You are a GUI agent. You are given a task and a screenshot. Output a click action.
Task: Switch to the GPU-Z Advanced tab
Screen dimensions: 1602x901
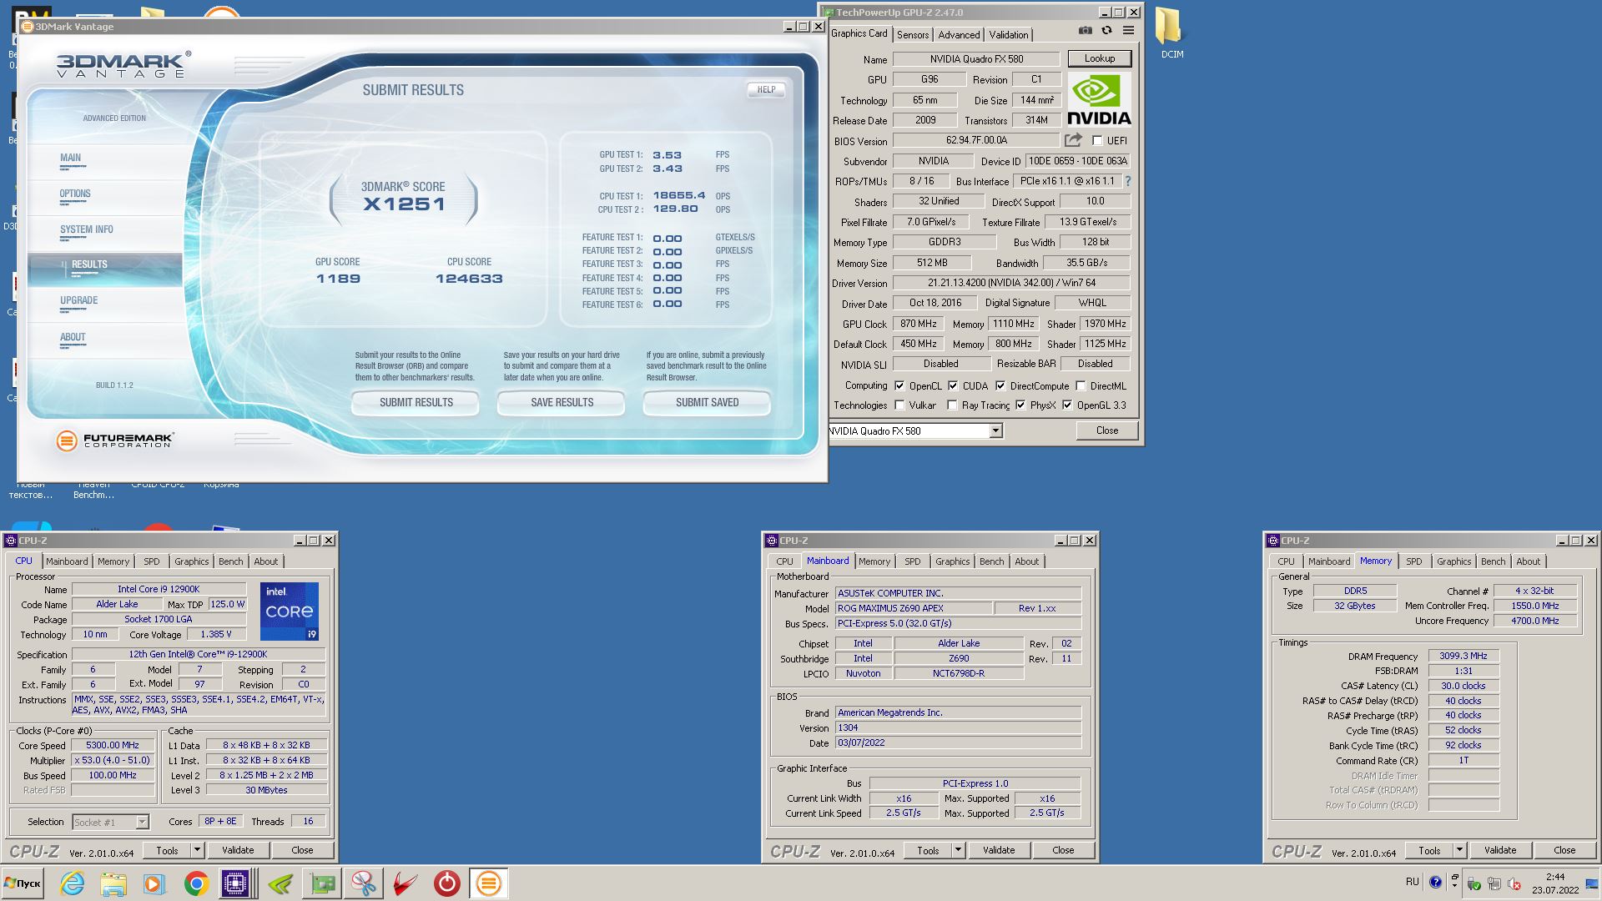pos(958,34)
